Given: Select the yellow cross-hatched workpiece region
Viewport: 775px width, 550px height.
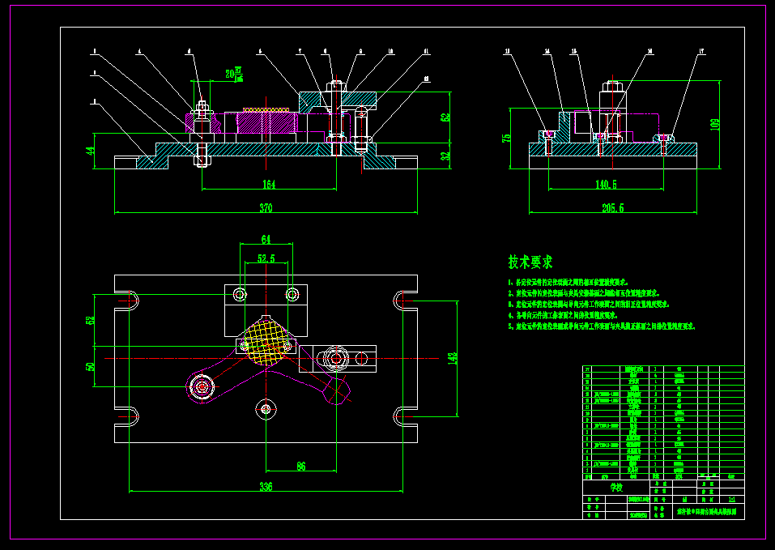Looking at the screenshot, I should pos(266,342).
